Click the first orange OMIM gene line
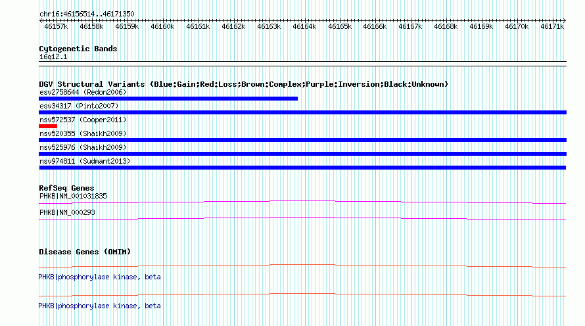Image resolution: width=585 pixels, height=326 pixels. [302, 266]
